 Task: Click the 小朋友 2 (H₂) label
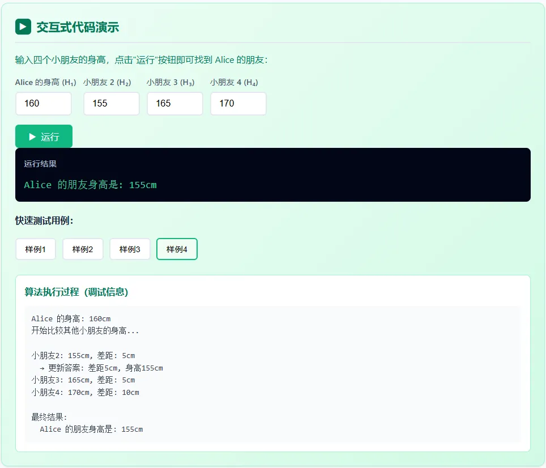click(x=107, y=83)
